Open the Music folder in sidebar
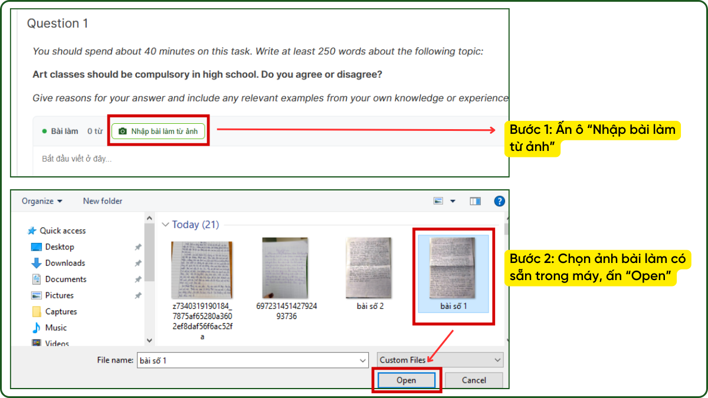Viewport: 708px width, 398px height. coord(56,328)
